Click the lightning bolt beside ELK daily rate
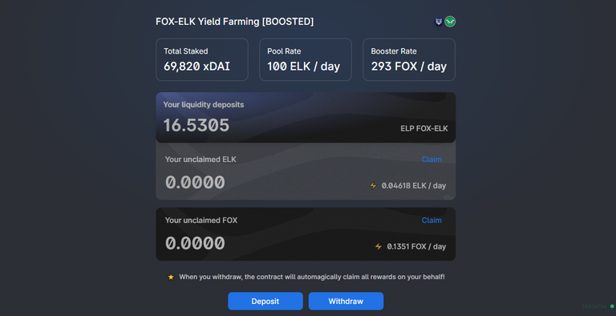 [x=373, y=185]
